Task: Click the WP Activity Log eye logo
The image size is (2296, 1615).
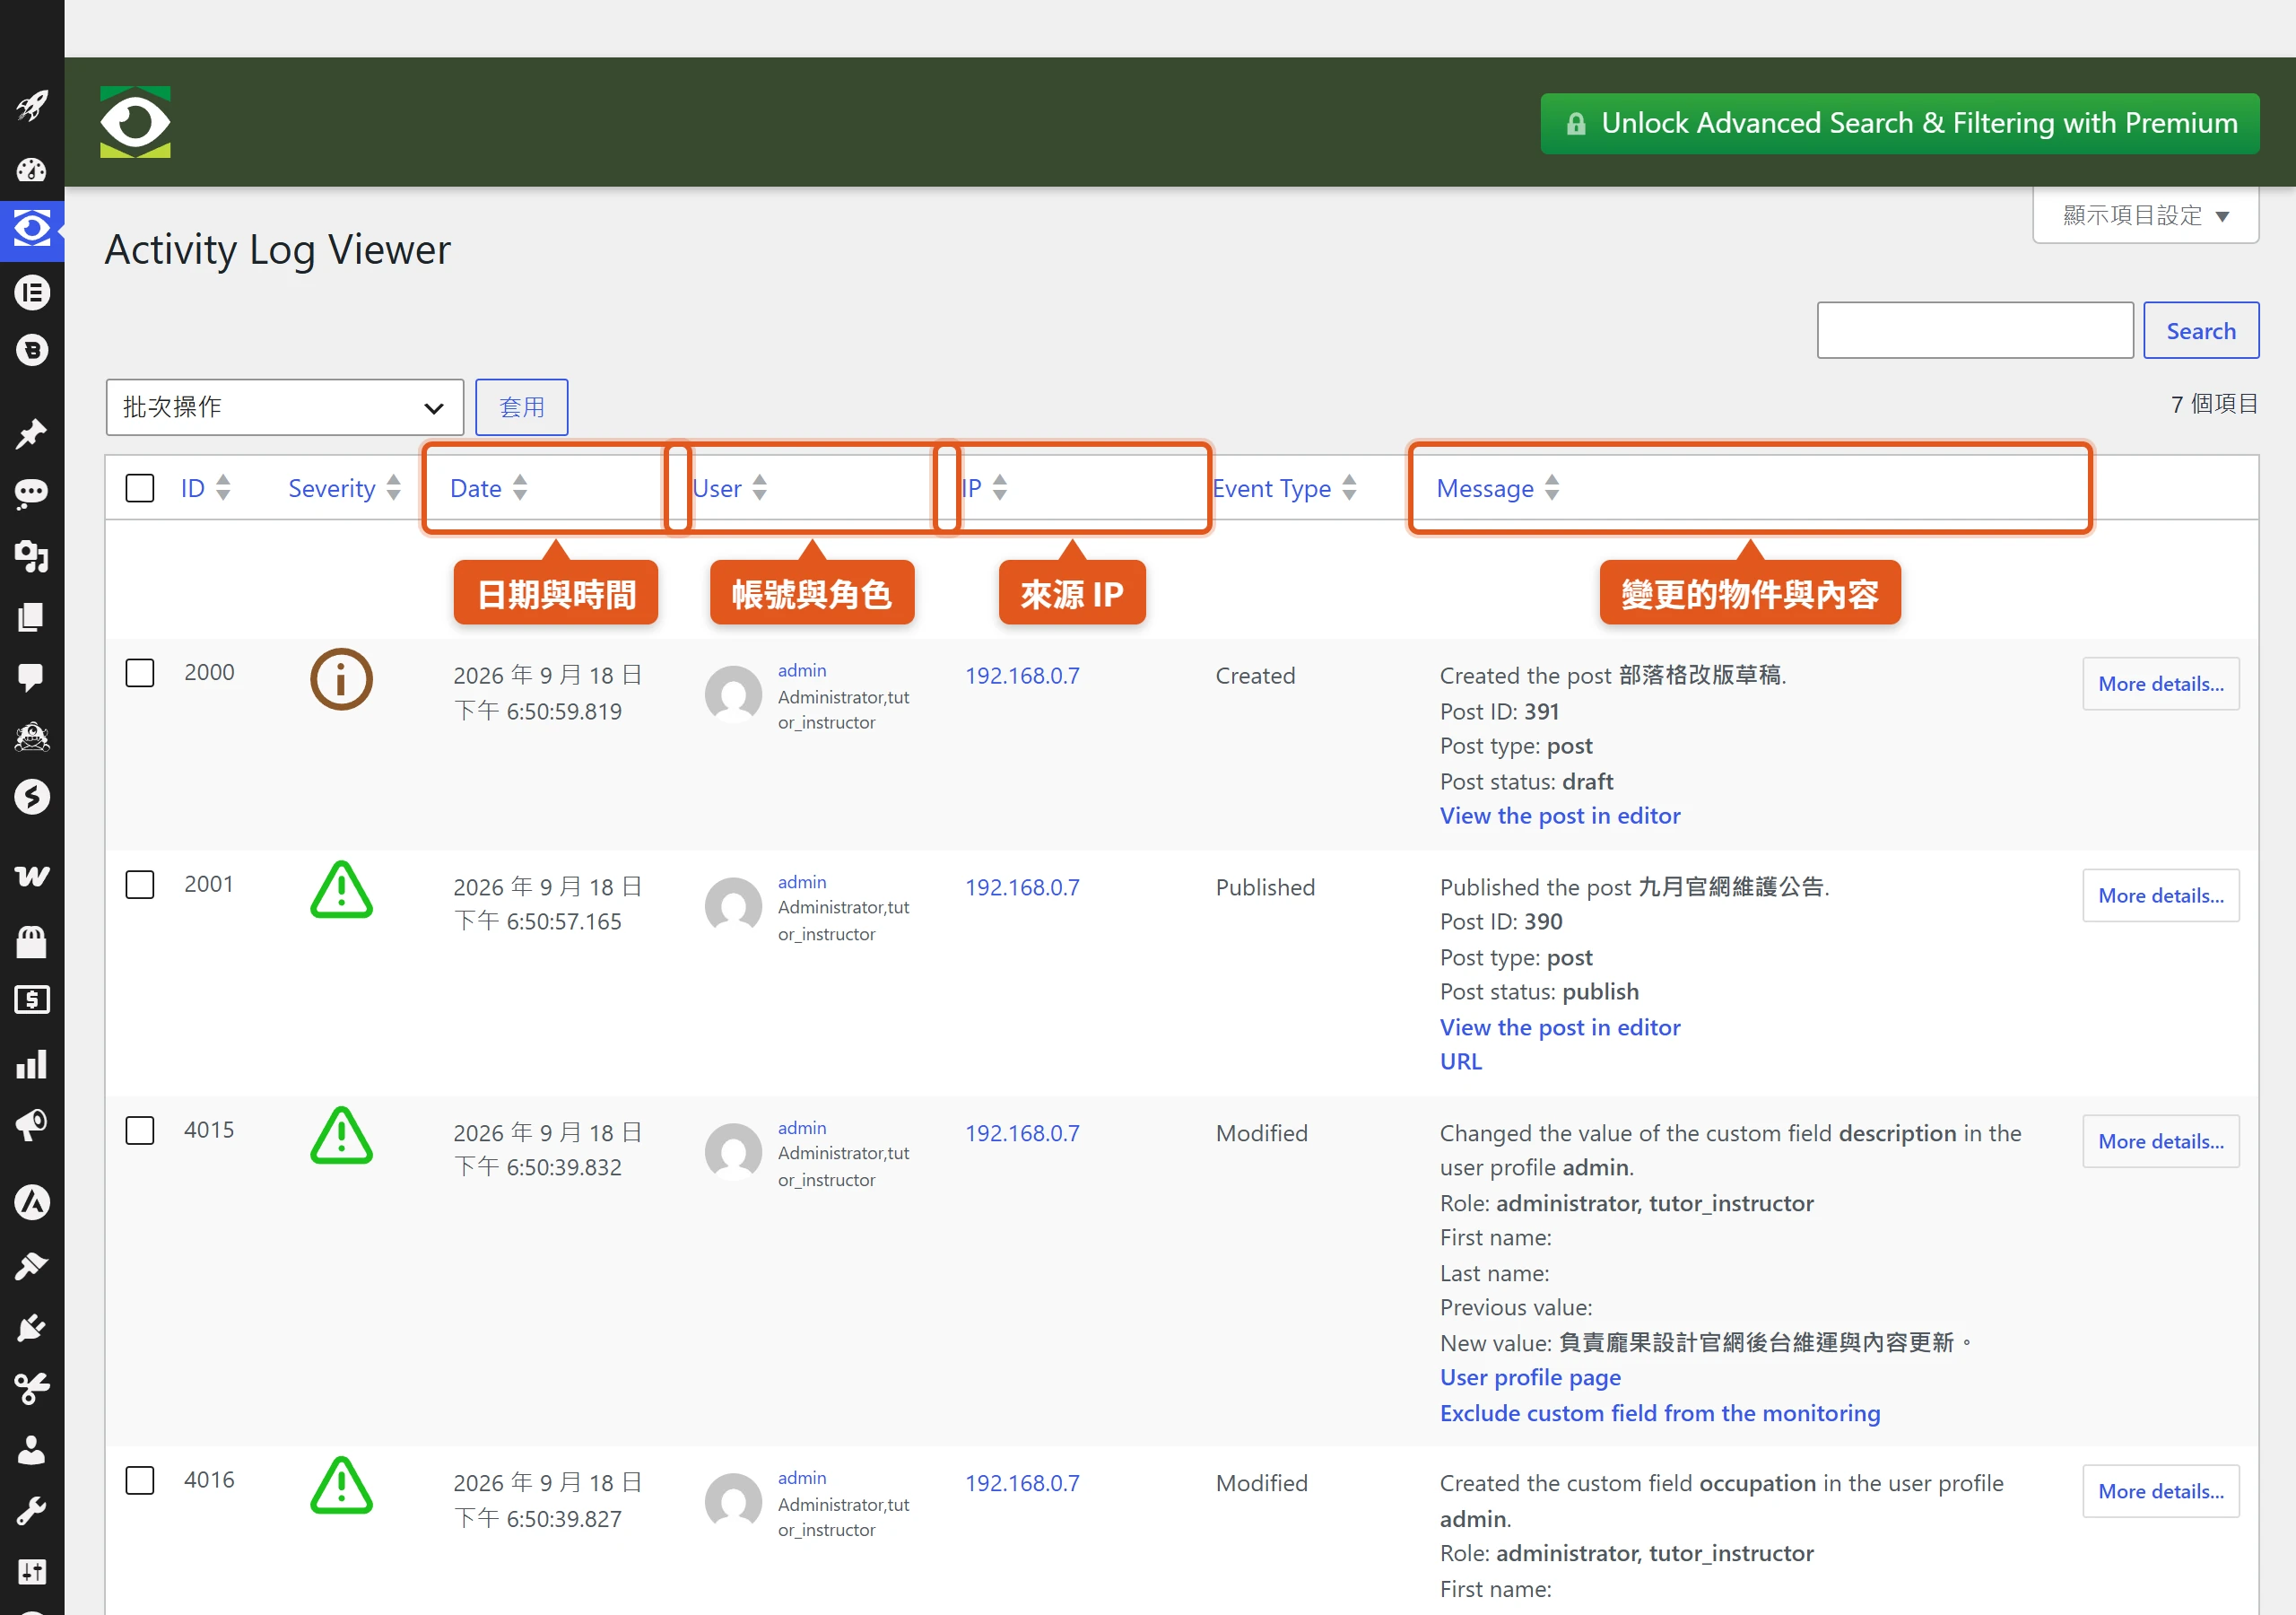Action: [x=135, y=122]
